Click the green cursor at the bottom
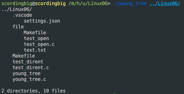The height and width of the screenshot is (94, 184). coord(114,94)
